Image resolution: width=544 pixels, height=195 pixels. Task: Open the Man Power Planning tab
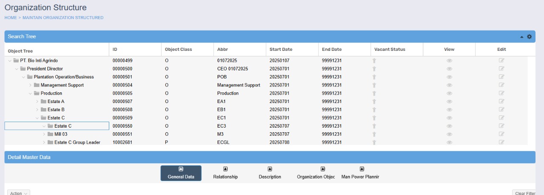click(360, 173)
